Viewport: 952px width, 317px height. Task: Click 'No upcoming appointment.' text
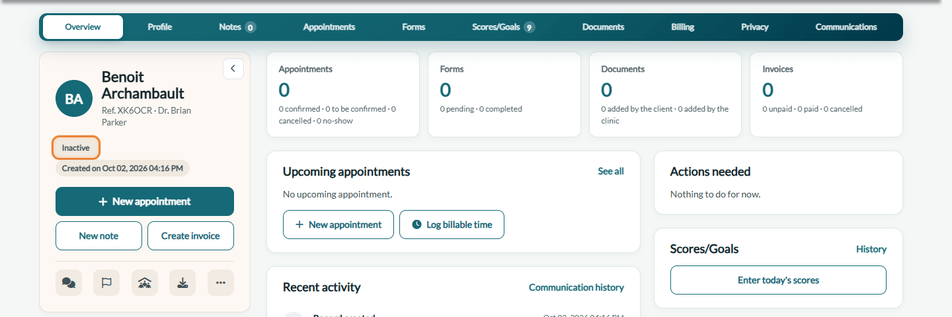(x=338, y=194)
